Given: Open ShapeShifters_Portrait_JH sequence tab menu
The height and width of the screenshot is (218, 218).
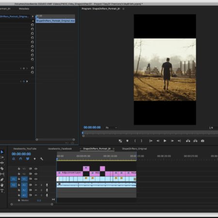Looking at the screenshot, I should point(113,149).
